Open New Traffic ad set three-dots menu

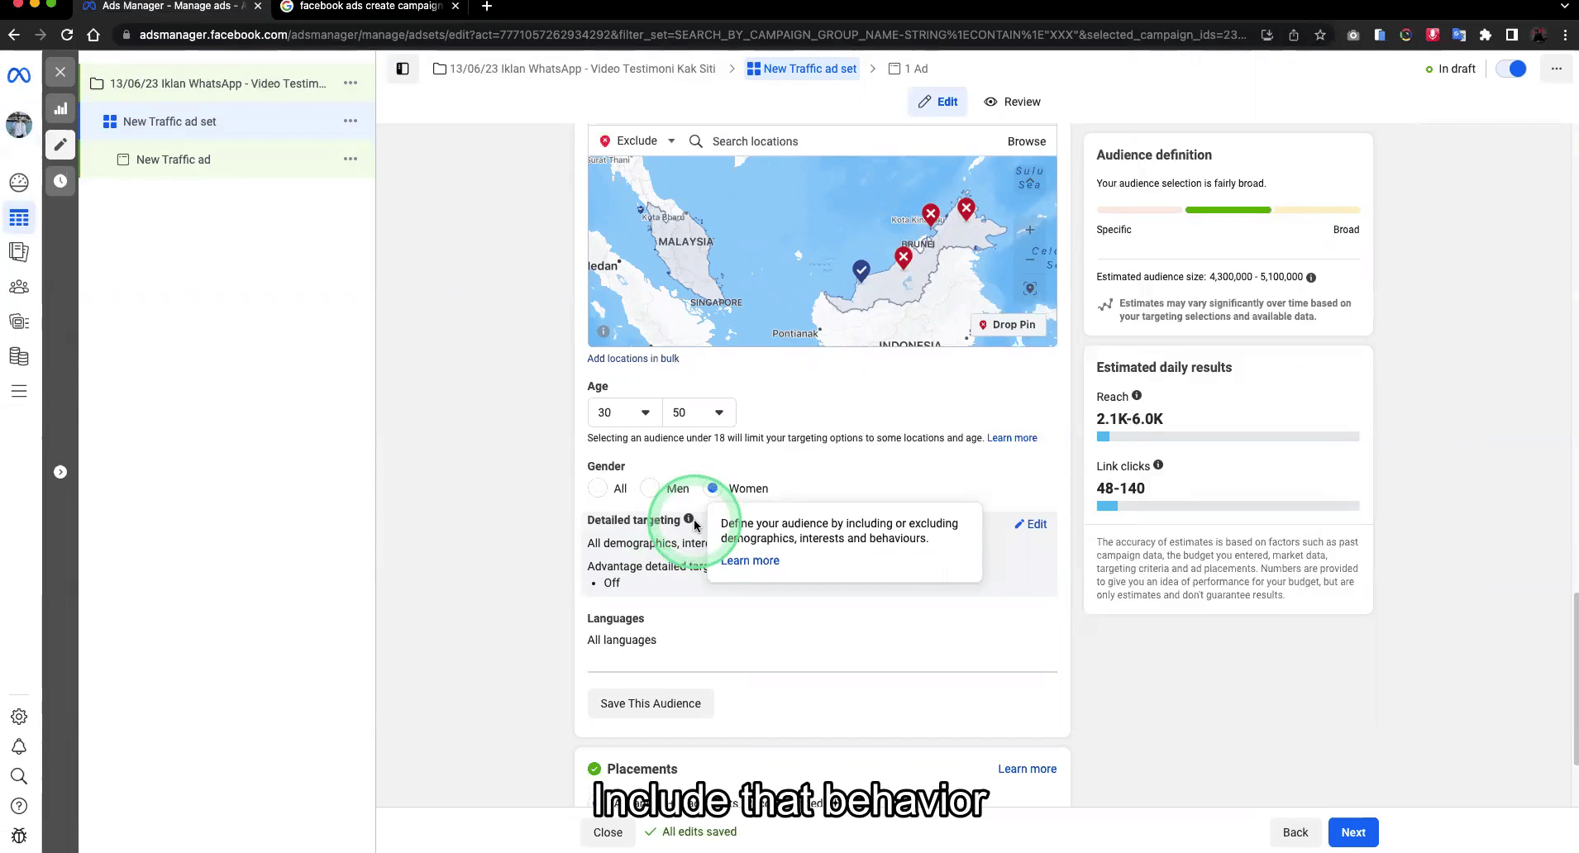(x=351, y=121)
